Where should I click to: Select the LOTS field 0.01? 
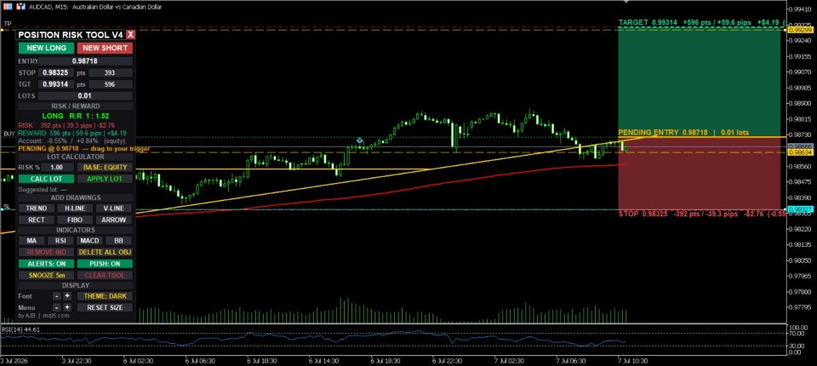point(85,96)
